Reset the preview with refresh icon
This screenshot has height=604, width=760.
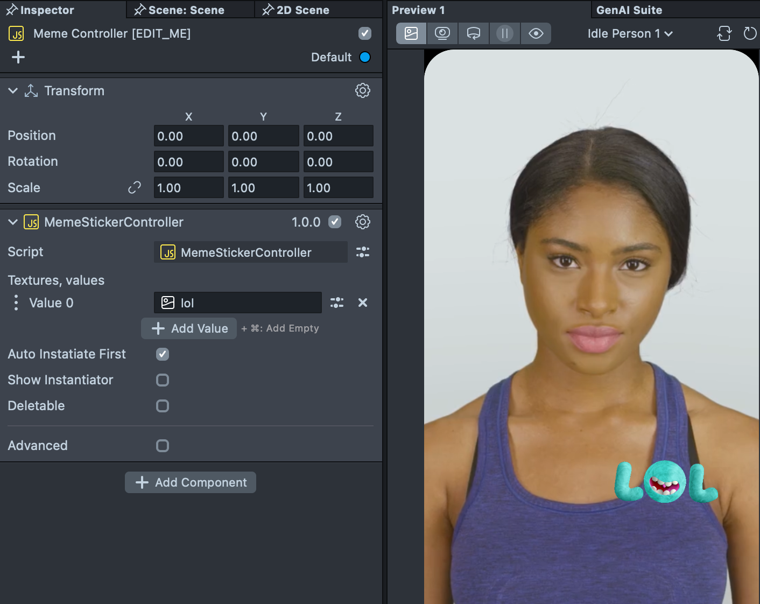[750, 33]
